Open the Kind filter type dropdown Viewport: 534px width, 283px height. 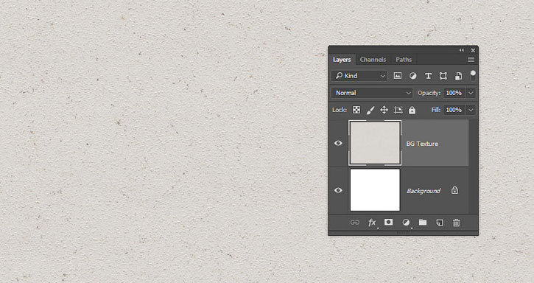[x=359, y=76]
